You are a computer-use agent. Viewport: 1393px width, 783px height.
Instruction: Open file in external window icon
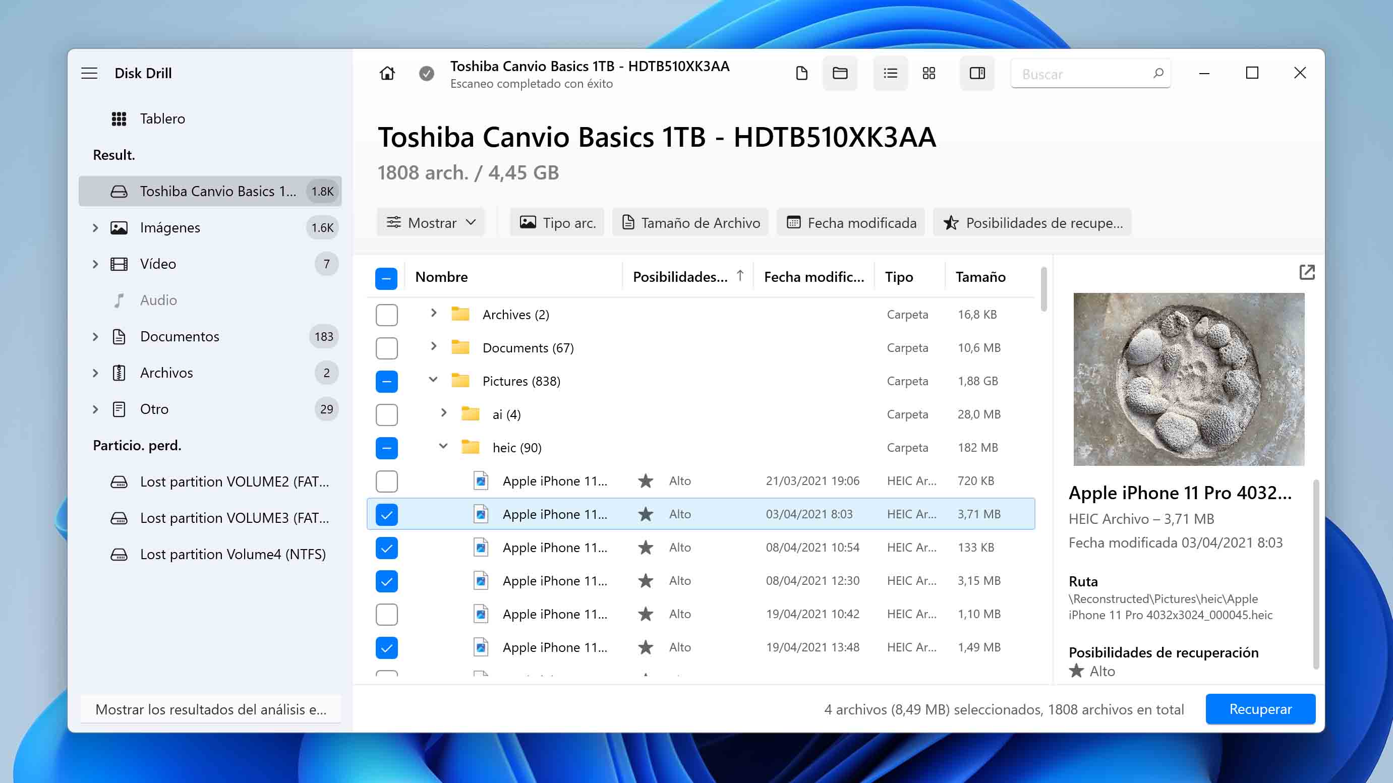coord(1307,272)
